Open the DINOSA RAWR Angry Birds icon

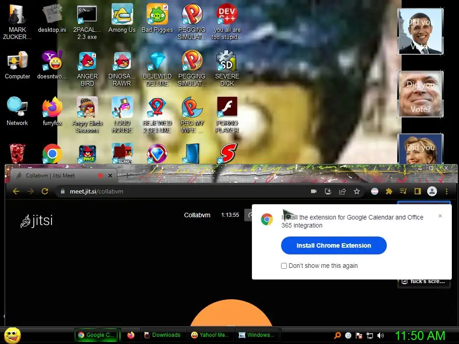point(122,69)
